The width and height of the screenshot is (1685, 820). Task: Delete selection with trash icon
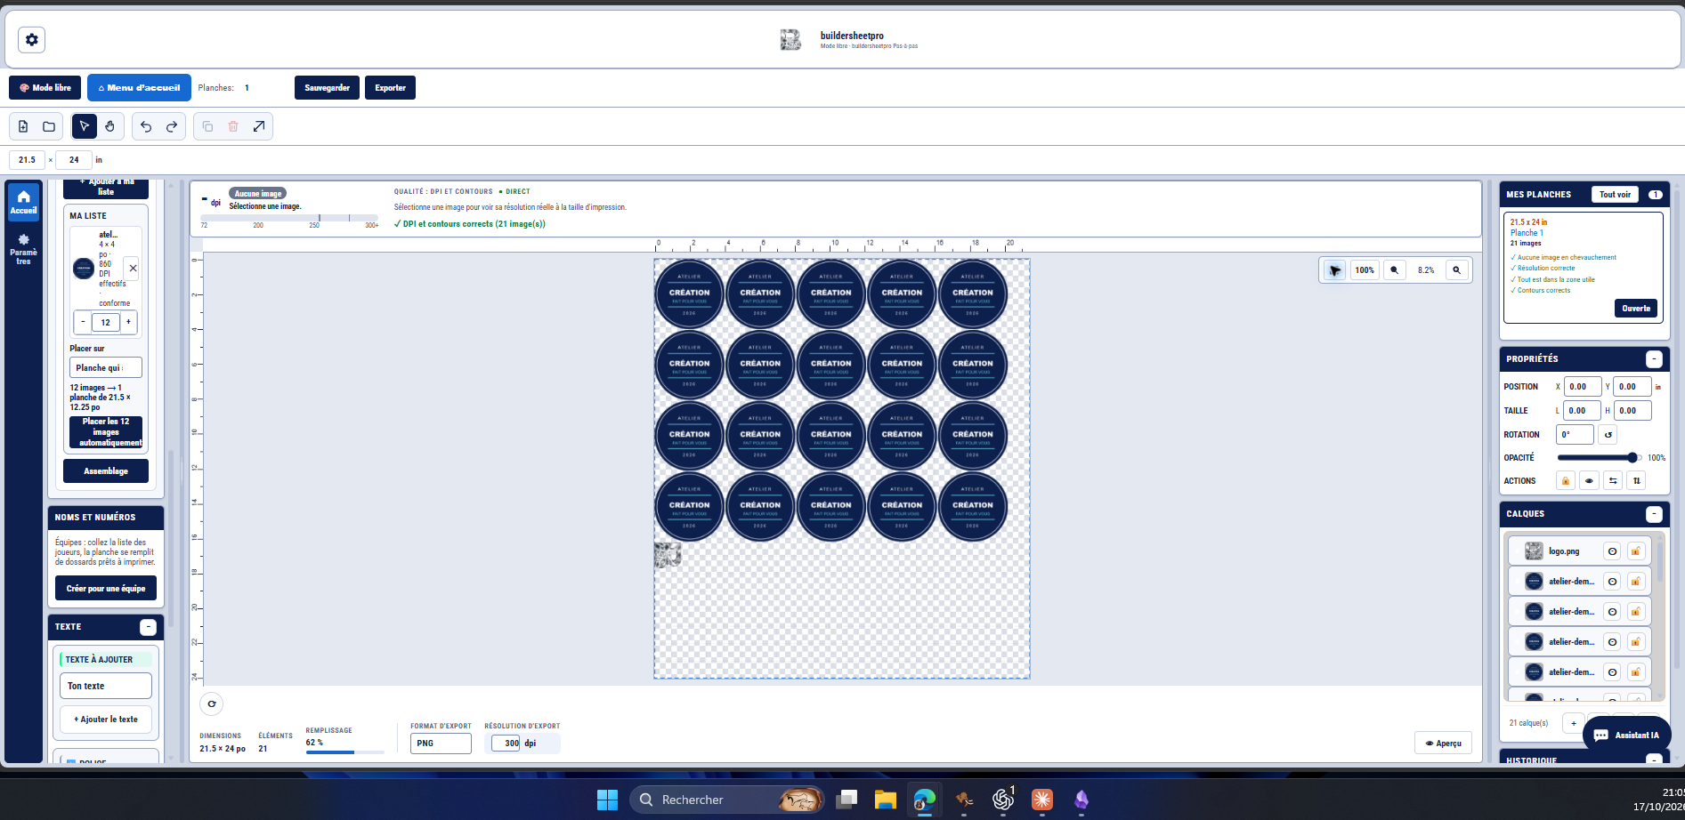click(233, 126)
